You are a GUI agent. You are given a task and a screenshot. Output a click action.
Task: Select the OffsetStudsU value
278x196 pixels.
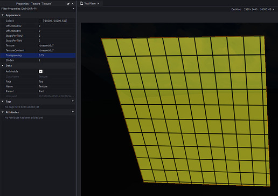(x=39, y=26)
